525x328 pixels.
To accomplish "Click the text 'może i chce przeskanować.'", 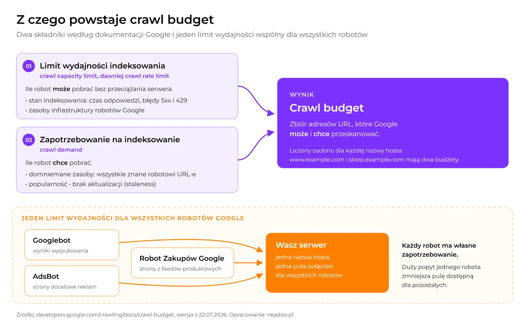I will [334, 134].
